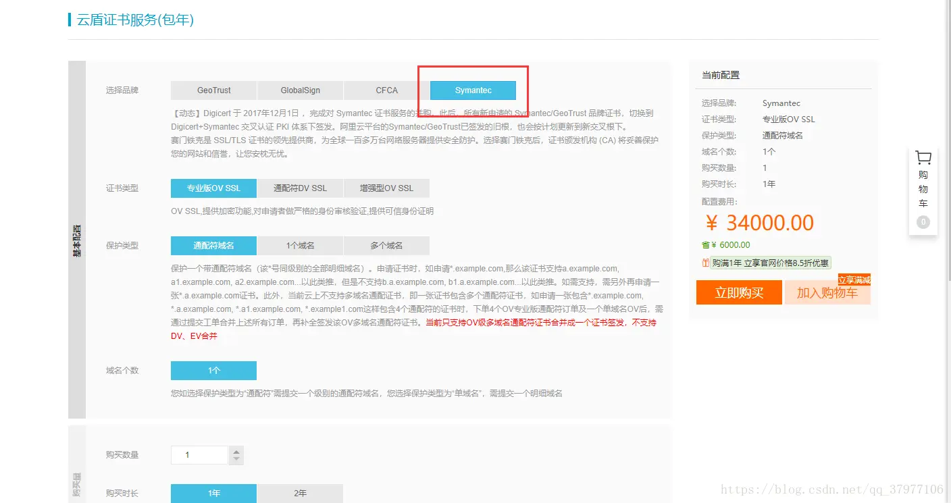Viewport: 951px width, 503px height.
Task: Click the 当前配置 panel heading
Action: click(x=721, y=75)
